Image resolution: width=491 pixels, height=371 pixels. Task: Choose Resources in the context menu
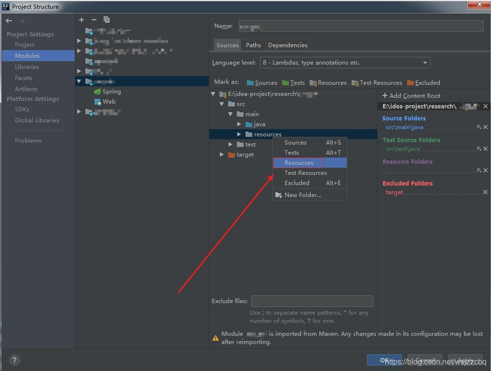point(310,163)
